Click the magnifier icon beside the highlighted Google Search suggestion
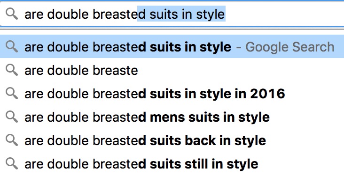The height and width of the screenshot is (176, 344). (12, 46)
